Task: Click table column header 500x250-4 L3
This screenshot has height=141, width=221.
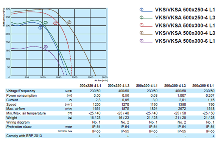Action: pyautogui.click(x=118, y=86)
